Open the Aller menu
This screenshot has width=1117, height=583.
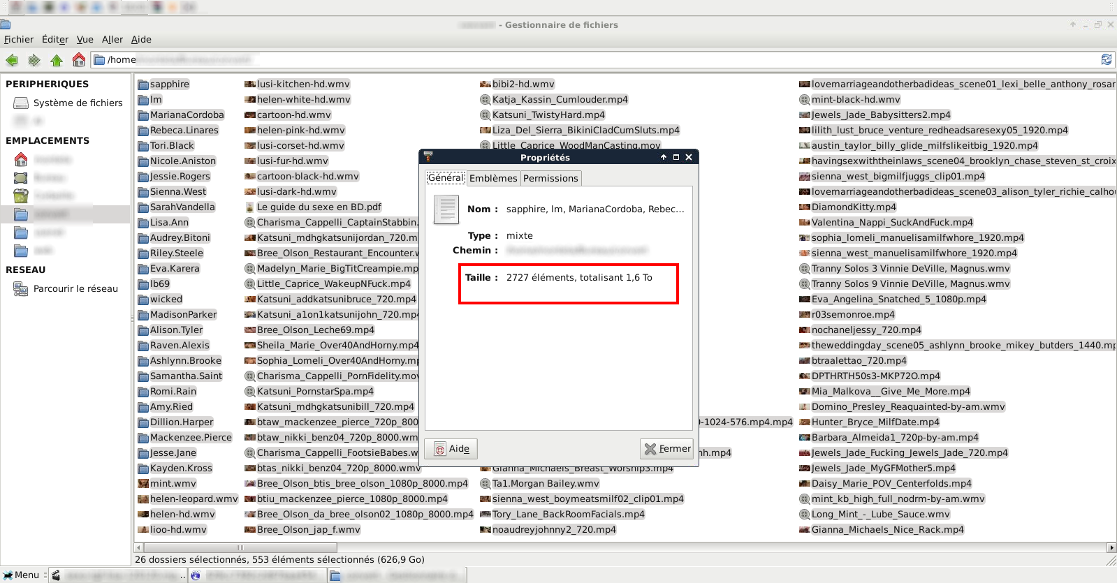[112, 40]
